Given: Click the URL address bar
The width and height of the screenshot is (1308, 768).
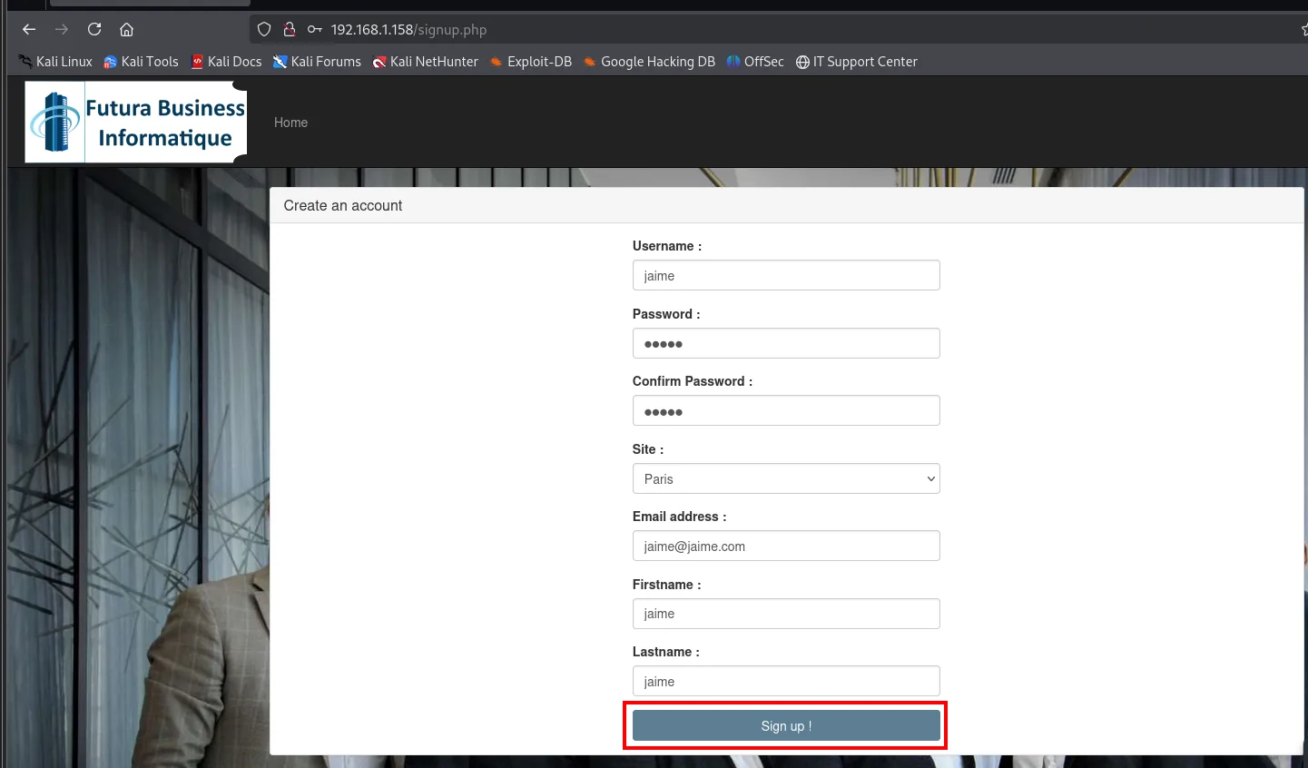Looking at the screenshot, I should [772, 29].
